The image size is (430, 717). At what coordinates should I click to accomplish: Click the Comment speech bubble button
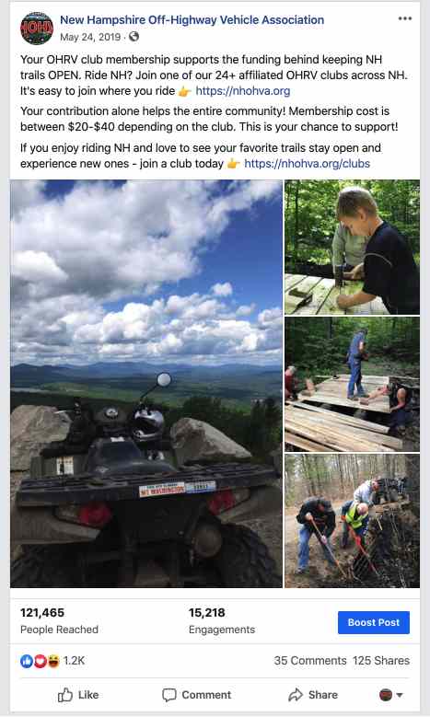point(197,695)
